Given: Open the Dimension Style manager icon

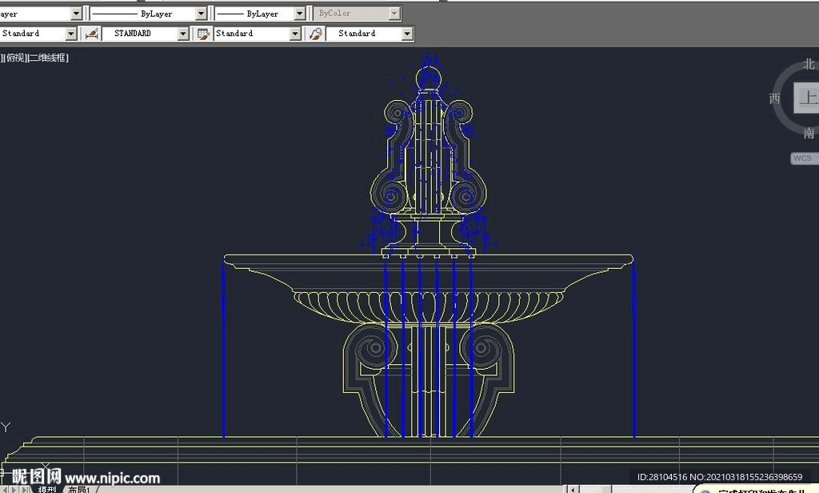Looking at the screenshot, I should [x=92, y=34].
